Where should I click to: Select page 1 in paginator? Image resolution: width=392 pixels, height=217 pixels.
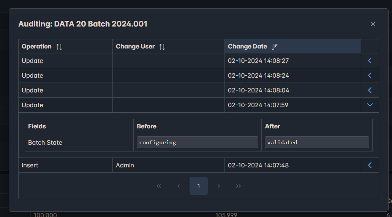(x=198, y=186)
